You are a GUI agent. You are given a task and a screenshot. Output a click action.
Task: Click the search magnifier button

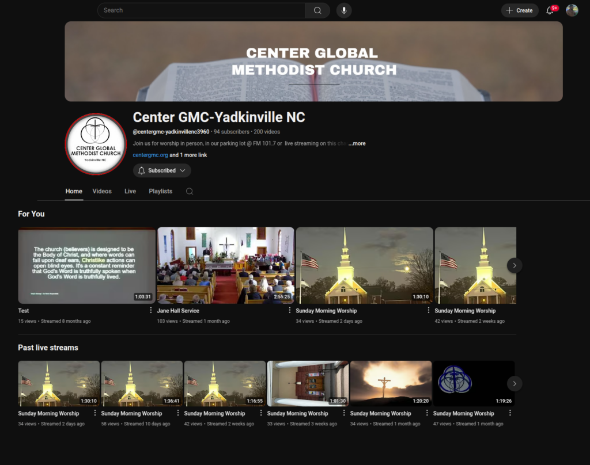point(317,10)
